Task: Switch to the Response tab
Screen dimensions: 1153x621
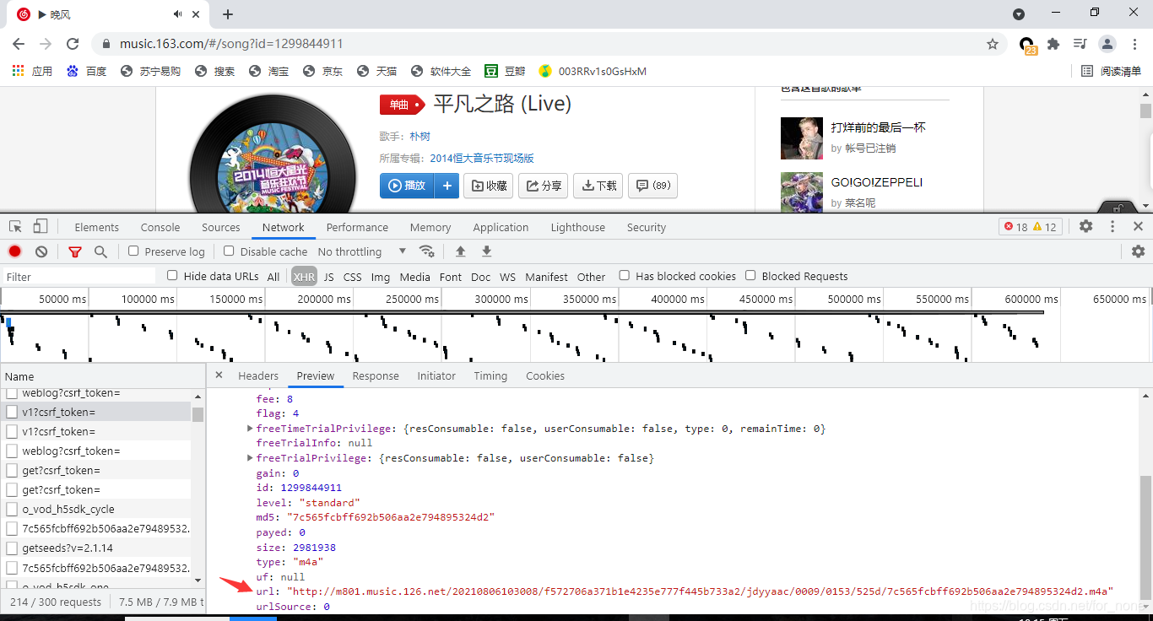Action: tap(376, 375)
